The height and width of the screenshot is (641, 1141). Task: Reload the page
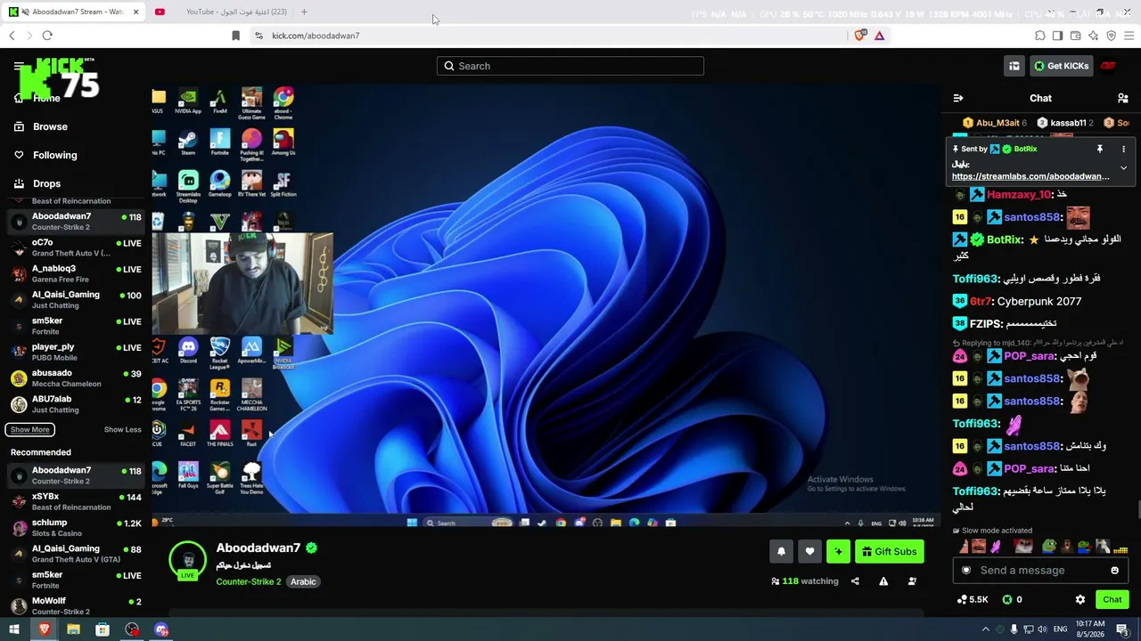click(47, 36)
